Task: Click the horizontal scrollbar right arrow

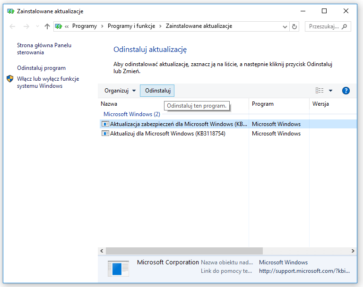Action: click(353, 251)
